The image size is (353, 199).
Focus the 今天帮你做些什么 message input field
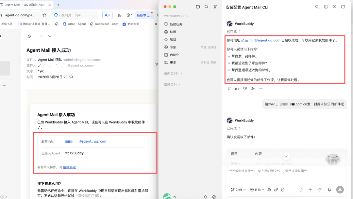286,176
